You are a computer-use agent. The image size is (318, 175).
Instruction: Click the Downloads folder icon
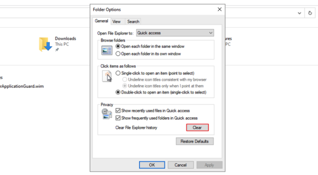coord(45,44)
